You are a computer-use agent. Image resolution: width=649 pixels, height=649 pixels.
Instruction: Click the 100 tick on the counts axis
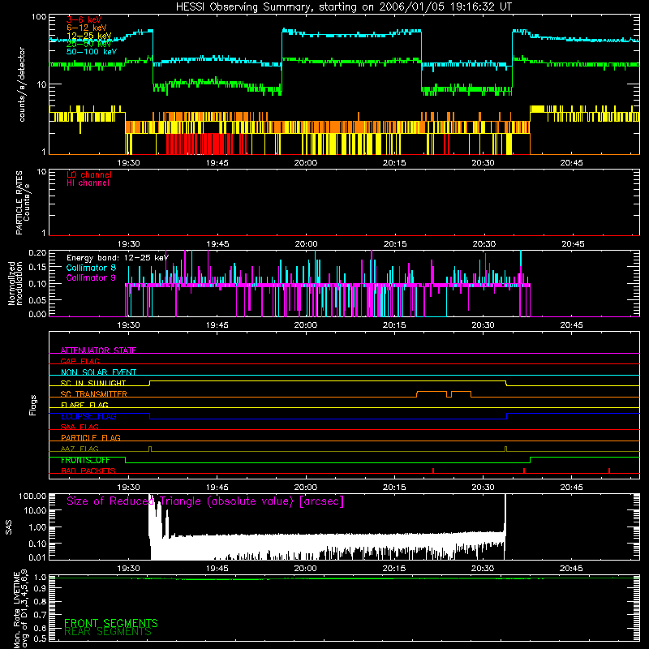point(39,17)
